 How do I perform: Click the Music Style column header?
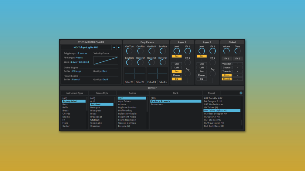[x=102, y=93]
